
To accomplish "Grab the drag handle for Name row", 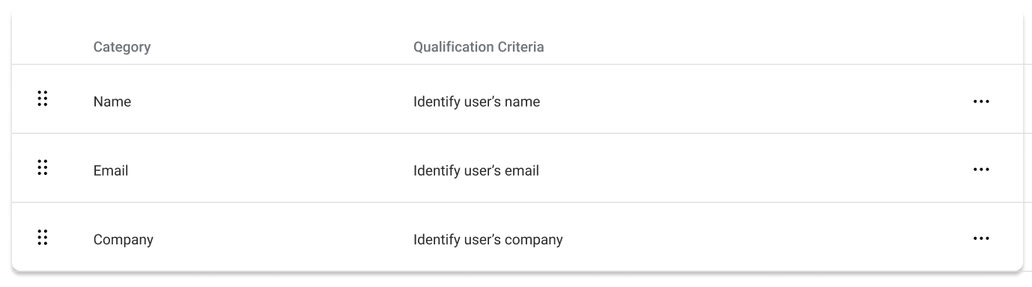I will [43, 99].
